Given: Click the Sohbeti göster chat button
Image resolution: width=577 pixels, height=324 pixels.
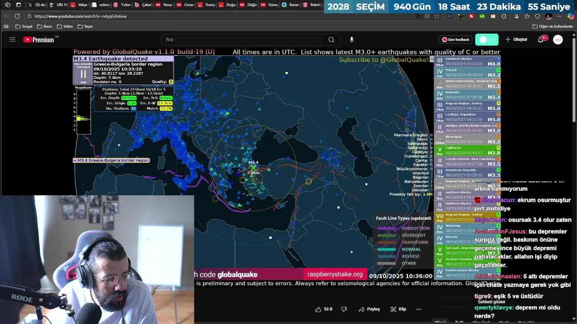Looking at the screenshot, I should 492,302.
